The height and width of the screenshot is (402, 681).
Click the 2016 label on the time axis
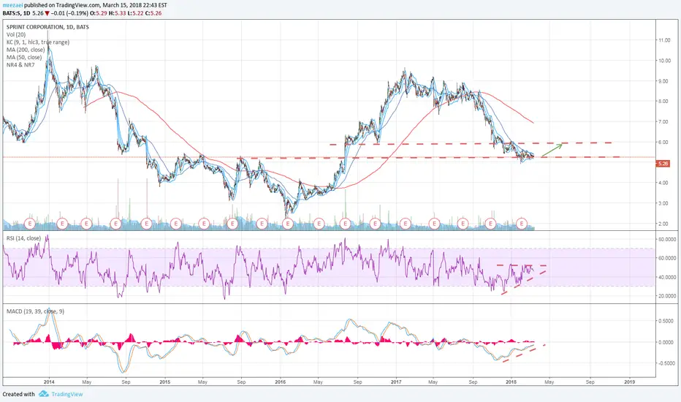(x=281, y=382)
